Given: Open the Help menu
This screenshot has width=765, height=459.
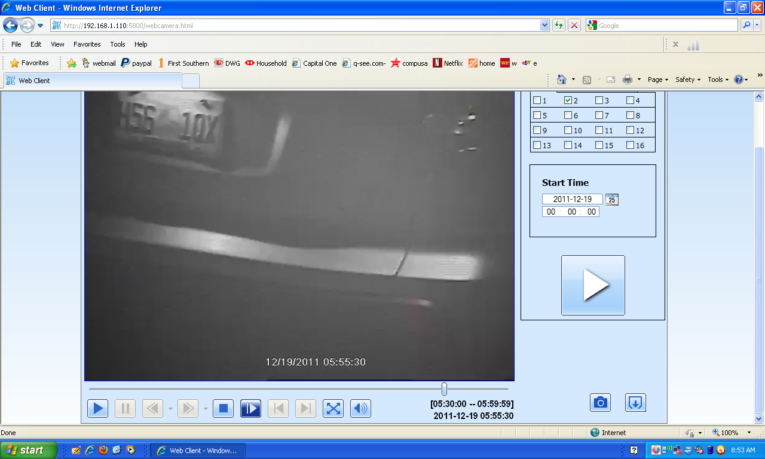Looking at the screenshot, I should (x=141, y=44).
